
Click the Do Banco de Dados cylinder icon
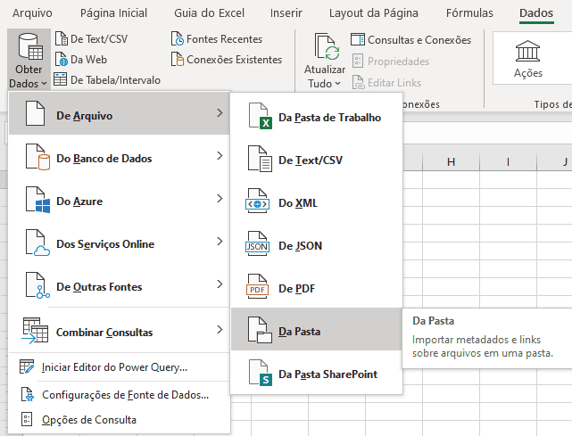(x=38, y=157)
